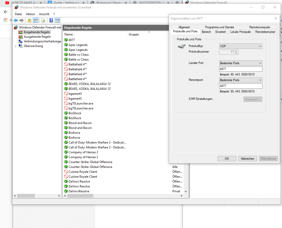282x228 pixels.
Task: Select the first Apex Legends rule
Action: [x=78, y=45]
